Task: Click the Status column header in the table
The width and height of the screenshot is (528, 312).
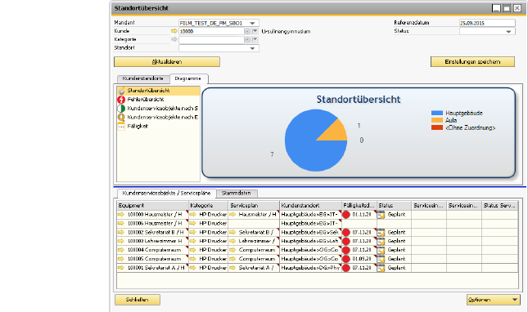Action: tap(395, 205)
